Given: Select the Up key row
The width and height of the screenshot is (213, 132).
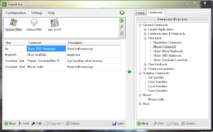Looking at the screenshot, I should click(x=62, y=49).
